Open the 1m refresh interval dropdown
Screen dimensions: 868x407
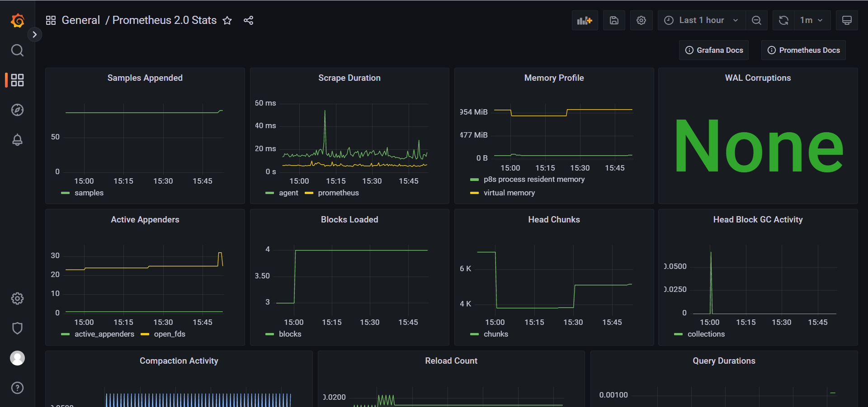(x=811, y=20)
